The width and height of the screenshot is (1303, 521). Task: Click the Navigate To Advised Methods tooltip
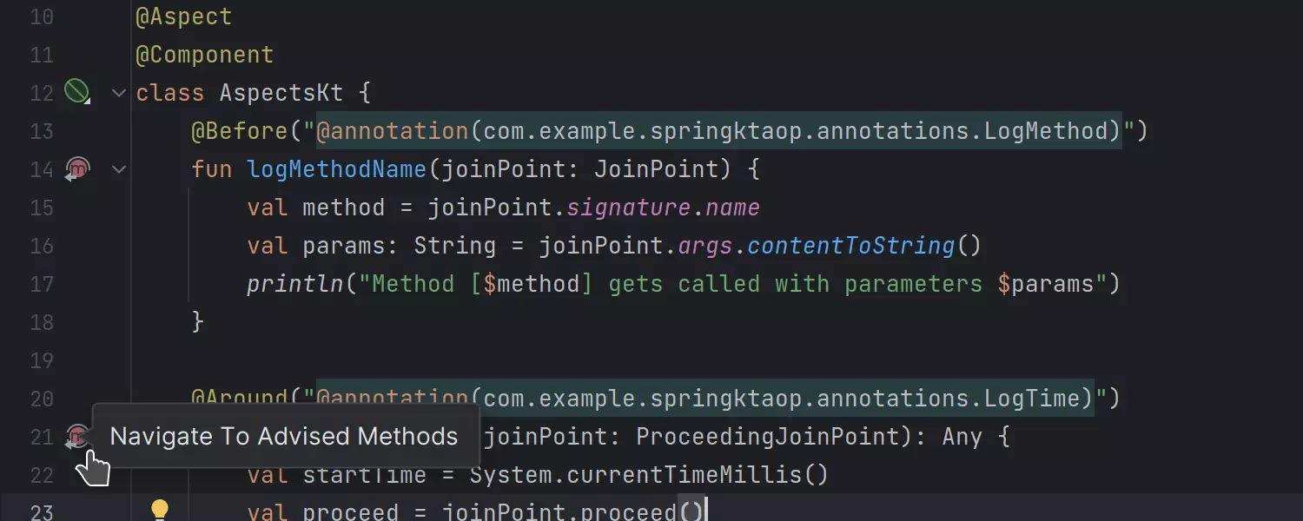(x=283, y=436)
